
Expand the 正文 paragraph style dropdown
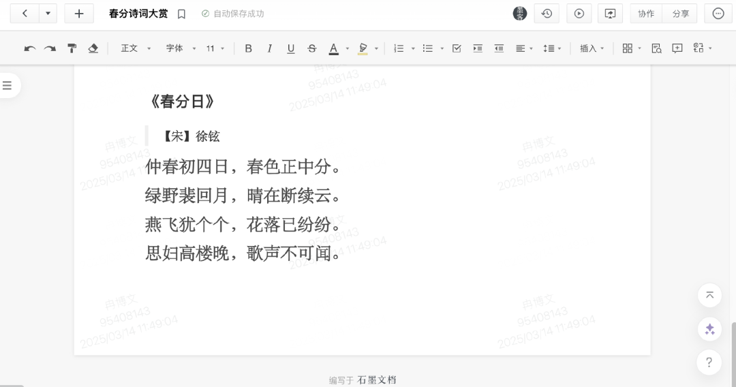(x=136, y=48)
